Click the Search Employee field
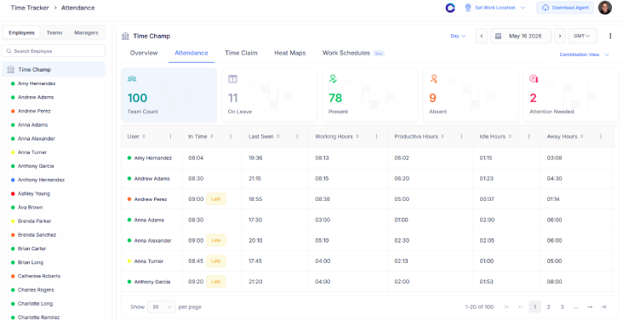The height and width of the screenshot is (321, 623). coord(54,51)
